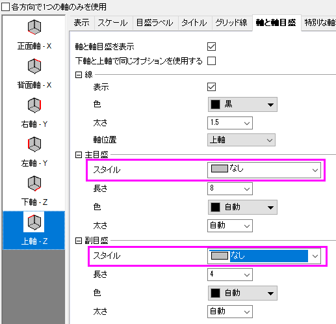Switch to the スケール tab
336x324 pixels.
(x=112, y=23)
